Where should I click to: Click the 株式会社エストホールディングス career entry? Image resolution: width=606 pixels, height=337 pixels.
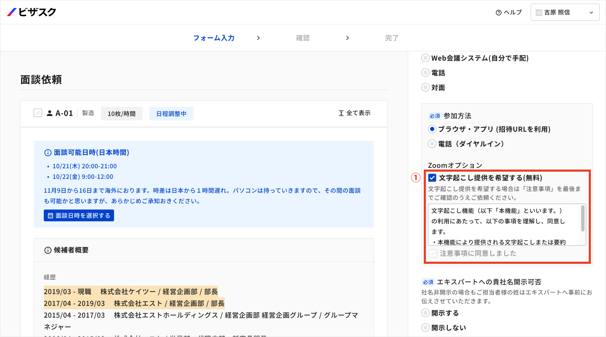[x=201, y=321]
